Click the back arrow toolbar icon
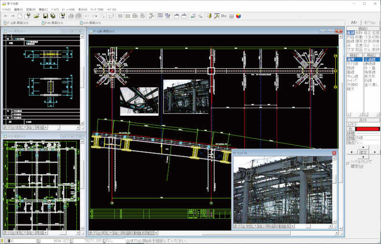Viewport: 381px width, 244px height. tap(5, 16)
